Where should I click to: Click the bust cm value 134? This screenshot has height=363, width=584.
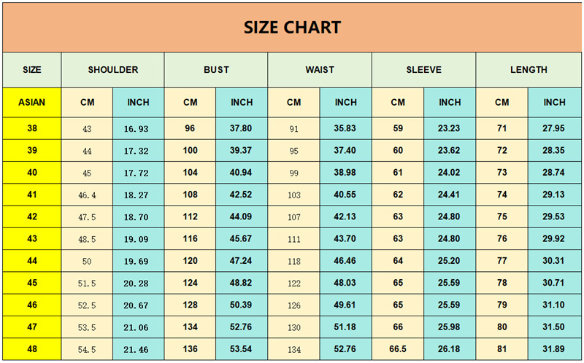pyautogui.click(x=190, y=327)
